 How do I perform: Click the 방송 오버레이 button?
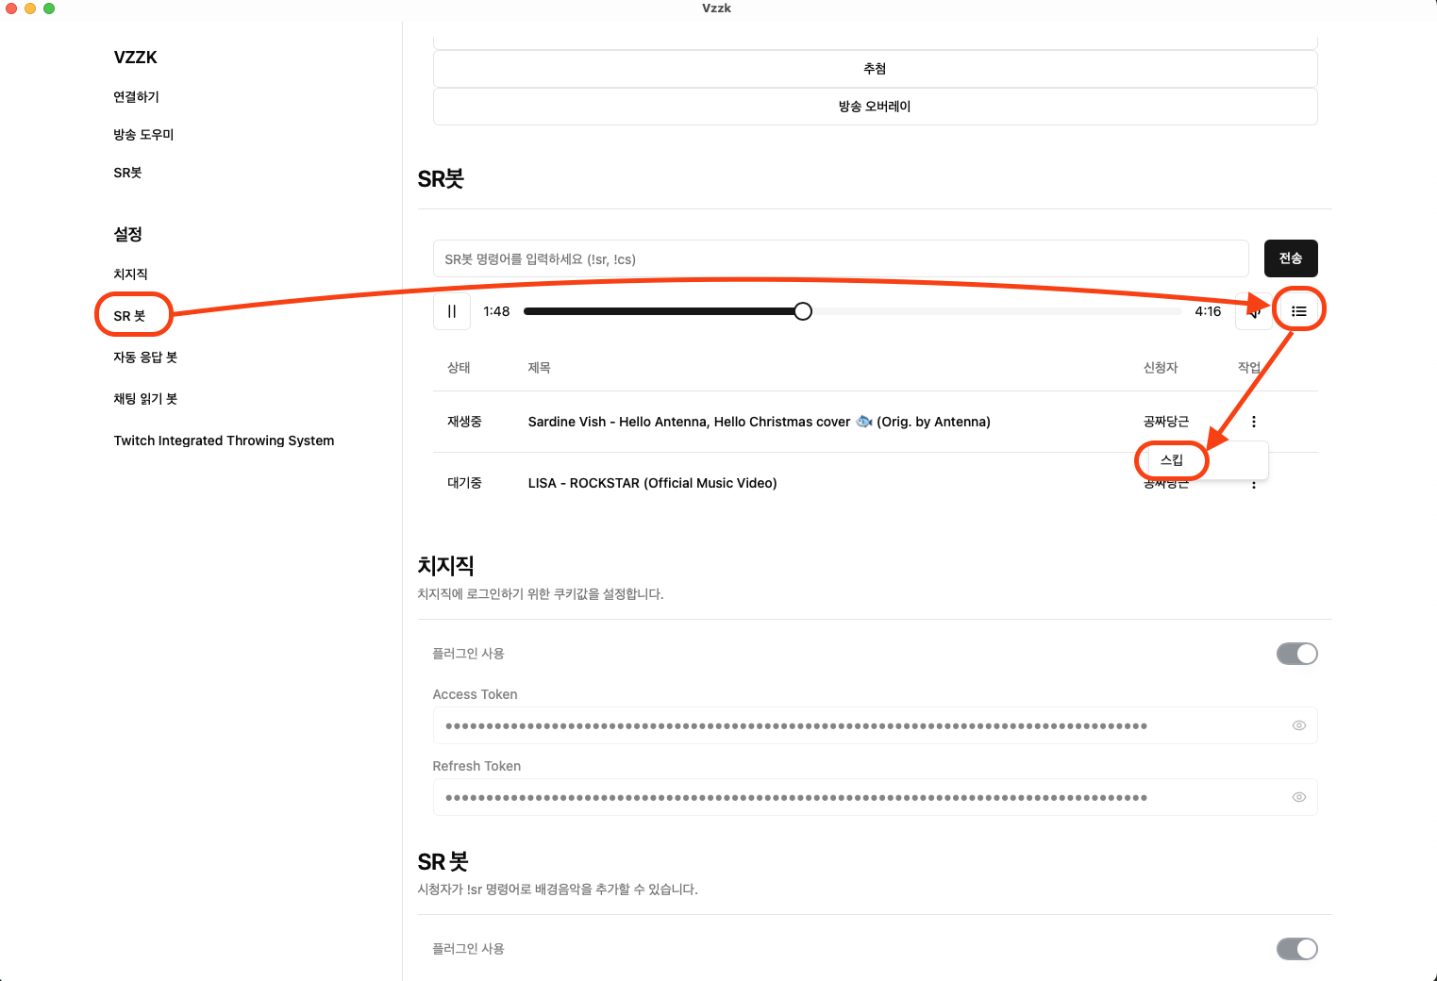click(875, 107)
